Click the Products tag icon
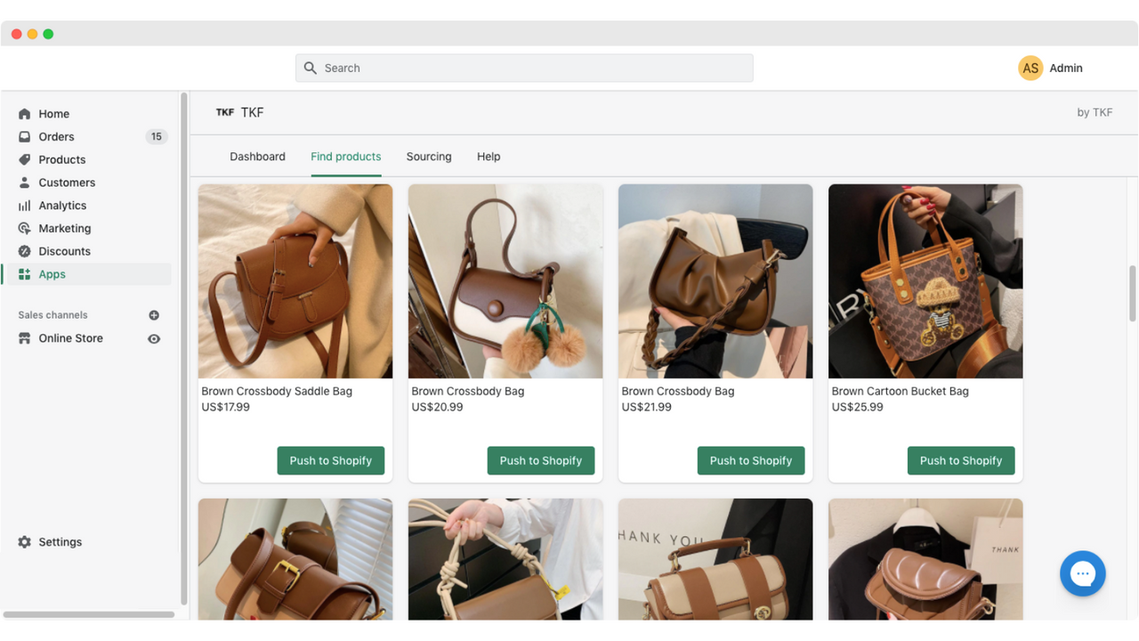Image resolution: width=1139 pixels, height=641 pixels. pos(24,160)
